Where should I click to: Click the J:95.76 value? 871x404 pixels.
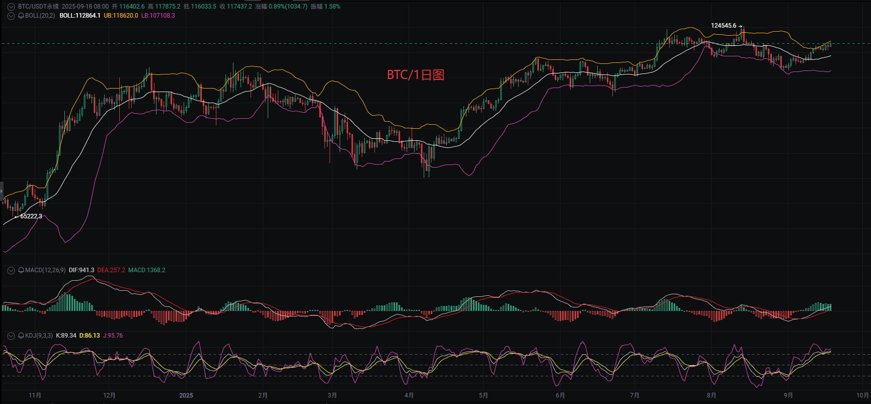[x=113, y=336]
